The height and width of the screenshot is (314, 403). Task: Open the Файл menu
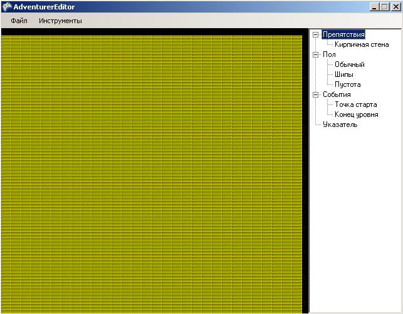[x=19, y=21]
